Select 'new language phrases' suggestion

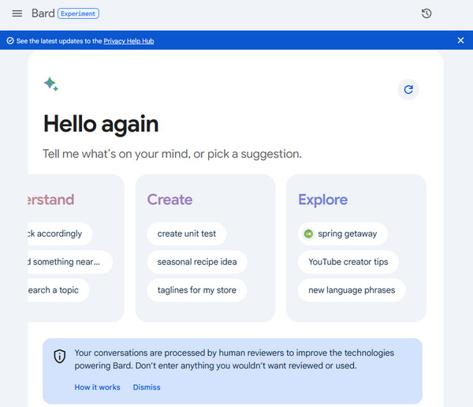[352, 290]
